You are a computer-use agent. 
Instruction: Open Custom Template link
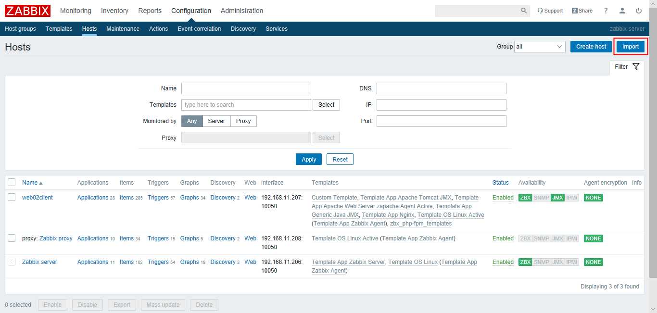point(334,198)
